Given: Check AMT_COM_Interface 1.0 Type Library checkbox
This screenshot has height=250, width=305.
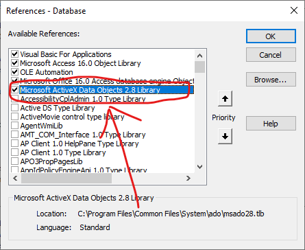Looking at the screenshot, I should pos(14,135).
